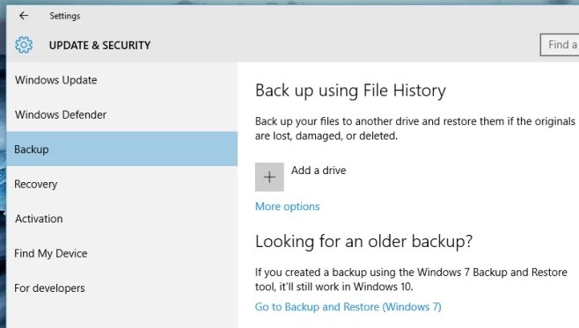Click in the Find a setting search box

coord(560,45)
